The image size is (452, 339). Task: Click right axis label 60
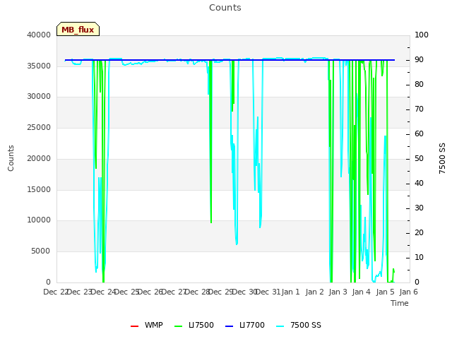pyautogui.click(x=419, y=133)
